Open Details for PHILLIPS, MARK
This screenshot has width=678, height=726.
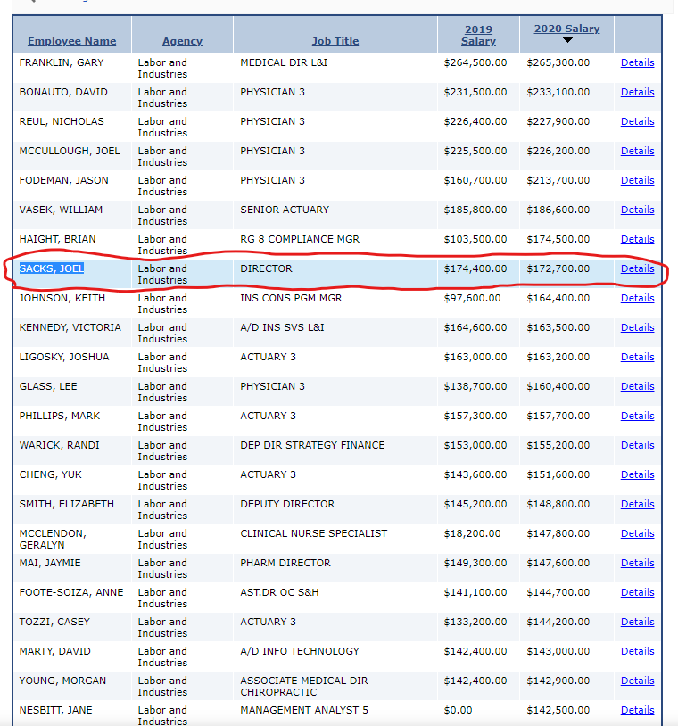[x=637, y=416]
